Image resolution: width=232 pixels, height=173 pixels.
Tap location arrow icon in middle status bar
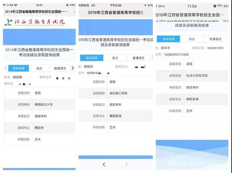[x=145, y=6]
